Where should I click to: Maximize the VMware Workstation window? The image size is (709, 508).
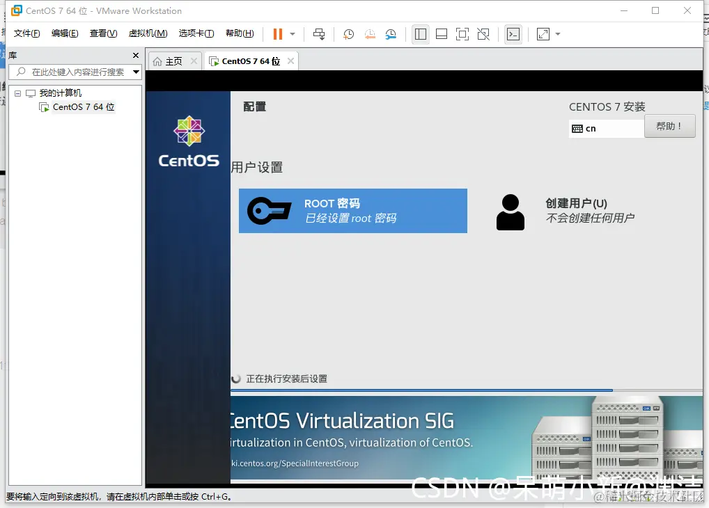pos(655,10)
